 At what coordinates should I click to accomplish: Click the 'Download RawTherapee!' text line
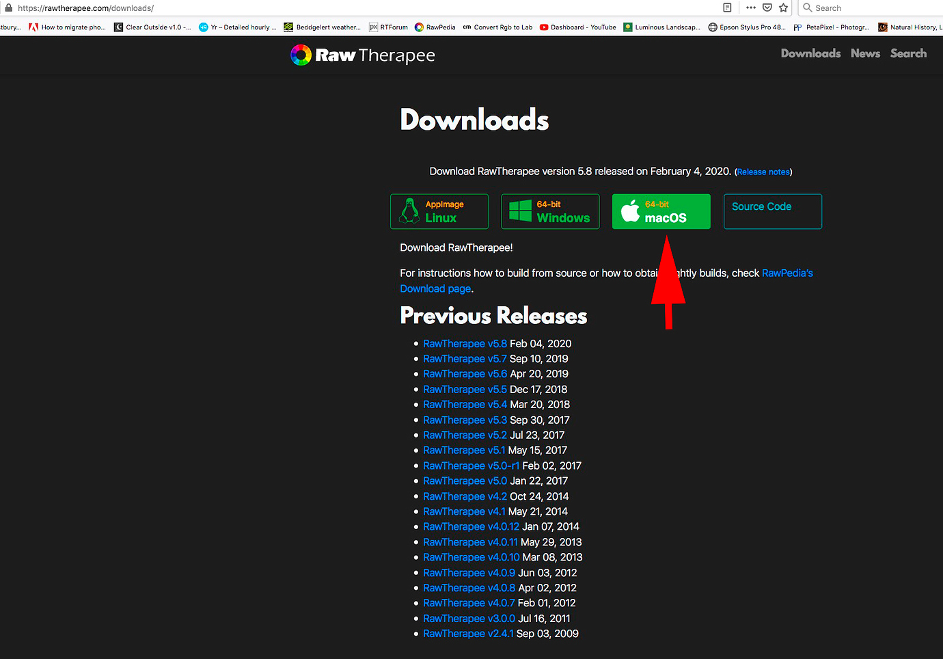tap(456, 248)
